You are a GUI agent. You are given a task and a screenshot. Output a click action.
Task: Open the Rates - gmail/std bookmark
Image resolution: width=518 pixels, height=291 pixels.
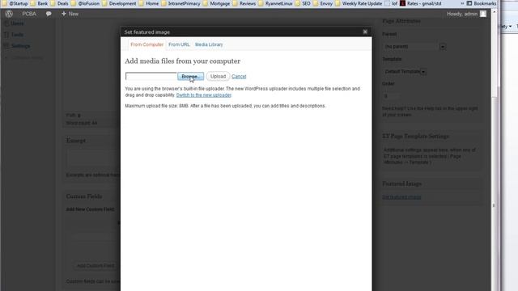pos(421,3)
